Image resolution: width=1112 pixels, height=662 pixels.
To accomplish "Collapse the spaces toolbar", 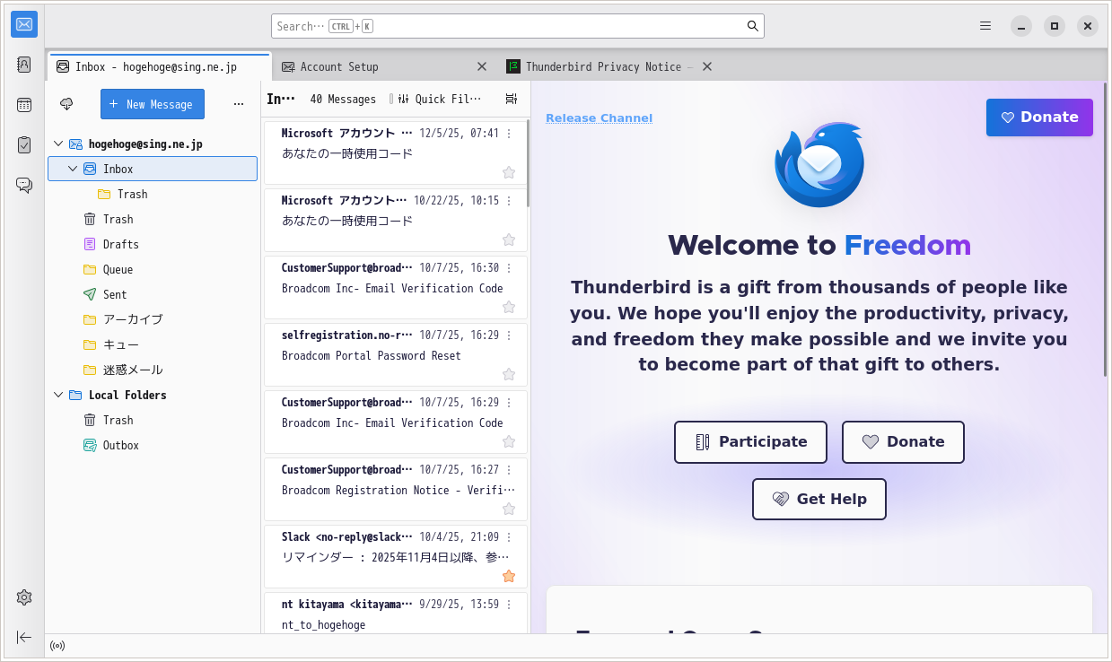I will pos(24,637).
